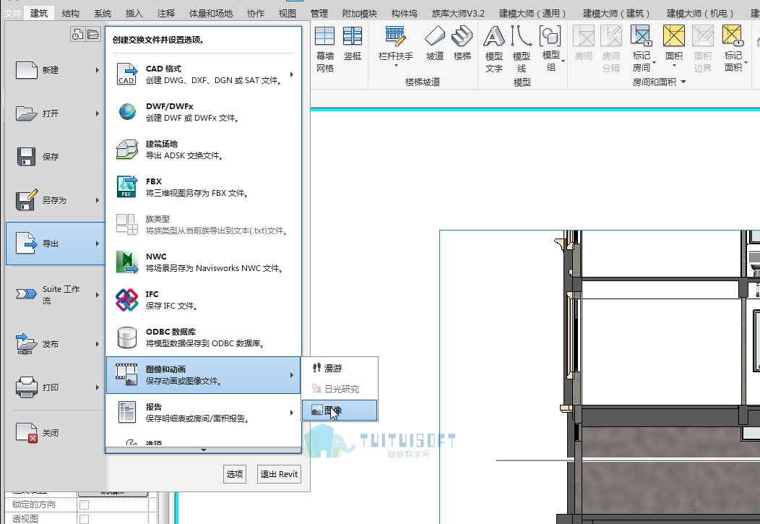
Task: Click the recent documents icon
Action: click(x=77, y=35)
